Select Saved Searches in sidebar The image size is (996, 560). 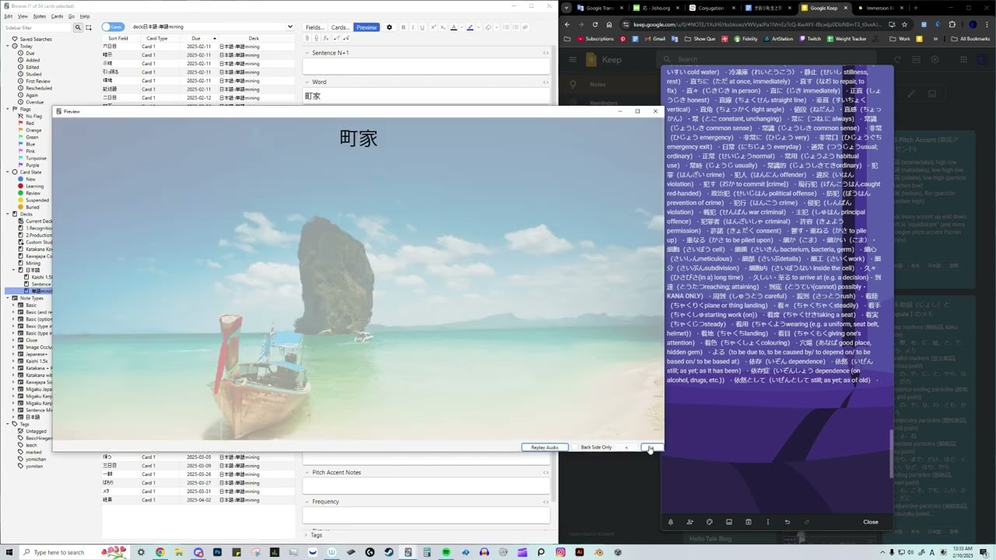pyautogui.click(x=36, y=39)
